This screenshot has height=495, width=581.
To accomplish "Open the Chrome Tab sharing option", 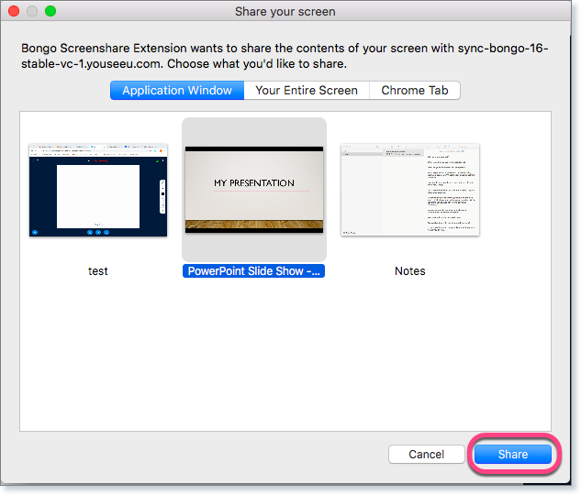I will (x=415, y=91).
